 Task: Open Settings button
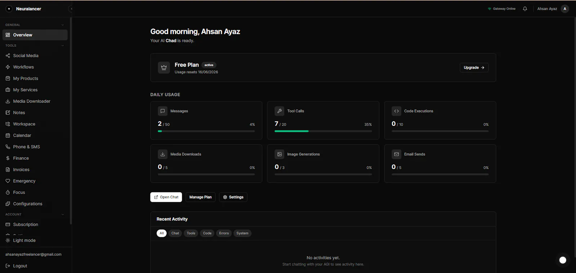click(x=233, y=197)
